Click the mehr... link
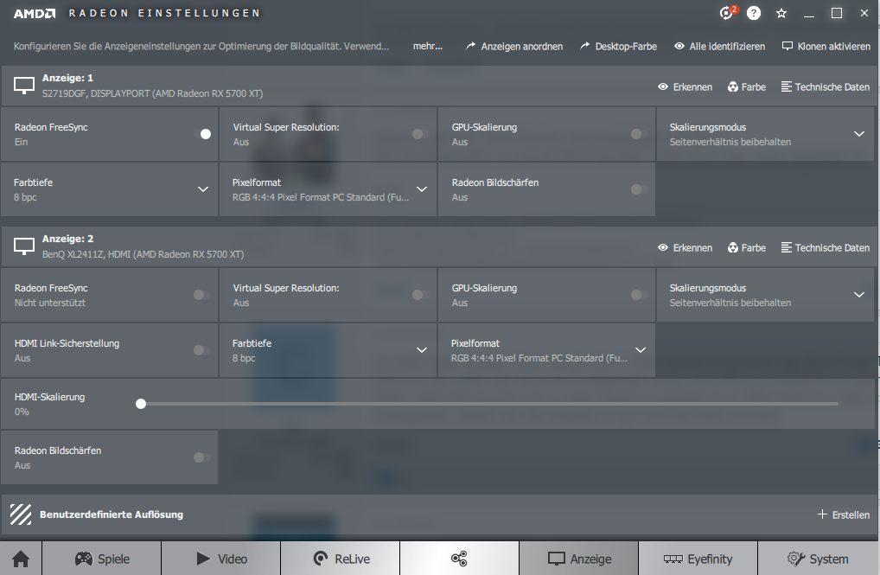This screenshot has height=575, width=880. [428, 46]
